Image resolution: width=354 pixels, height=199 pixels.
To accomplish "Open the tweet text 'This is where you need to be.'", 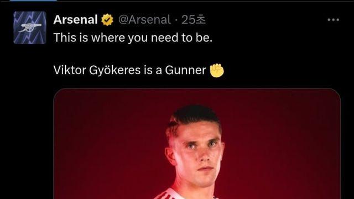I will point(133,38).
